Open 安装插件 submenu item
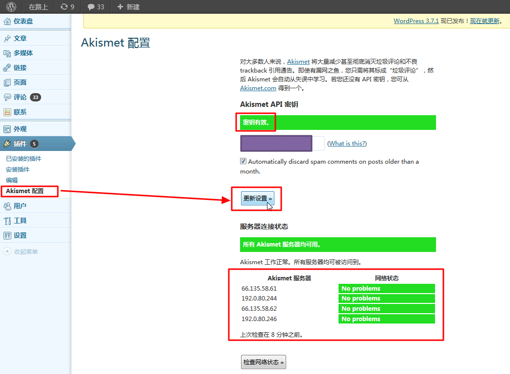Image resolution: width=510 pixels, height=374 pixels. pyautogui.click(x=18, y=169)
